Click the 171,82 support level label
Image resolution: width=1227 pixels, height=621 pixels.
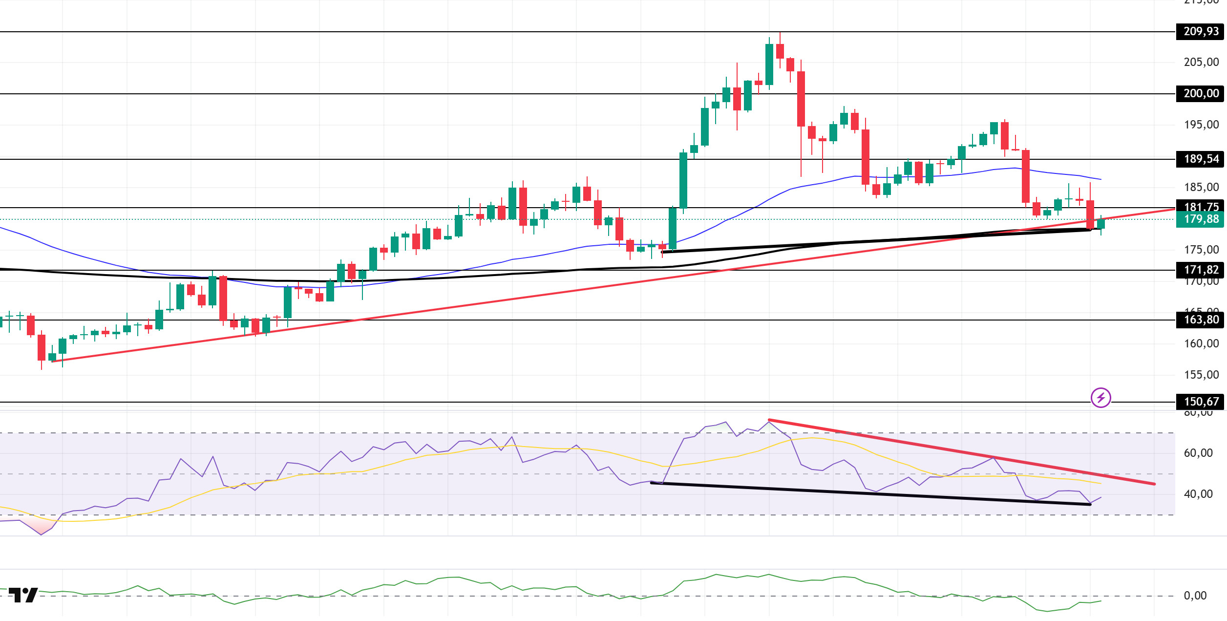tap(1201, 270)
